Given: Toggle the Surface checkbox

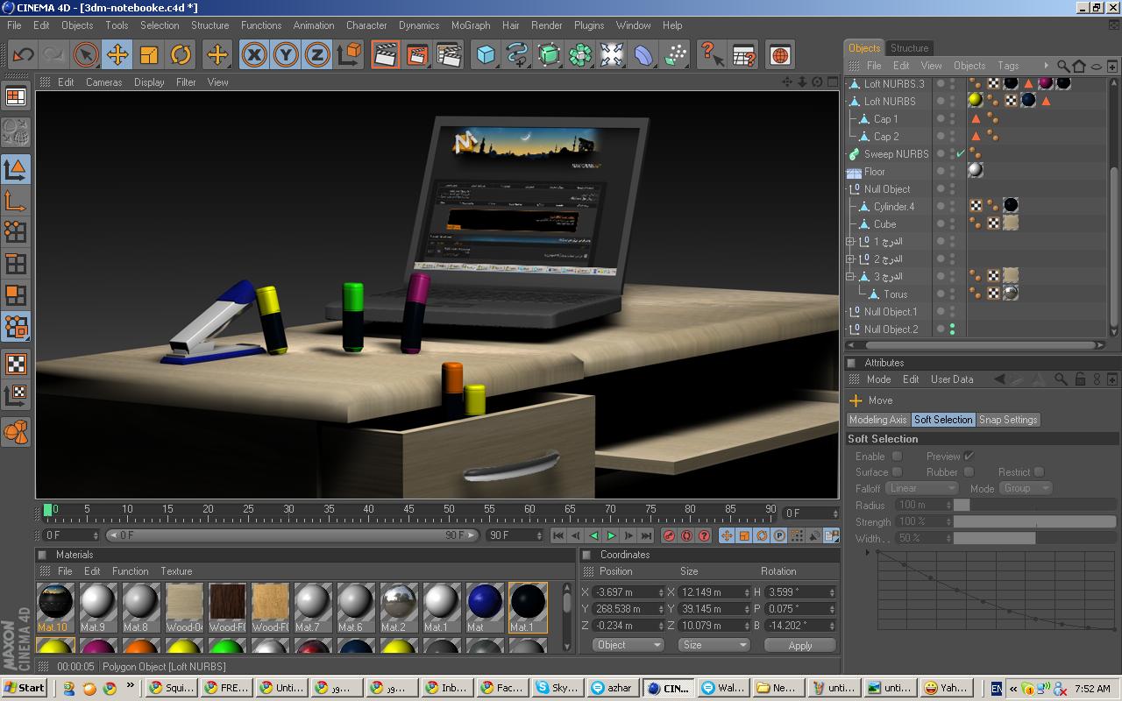Looking at the screenshot, I should [897, 471].
